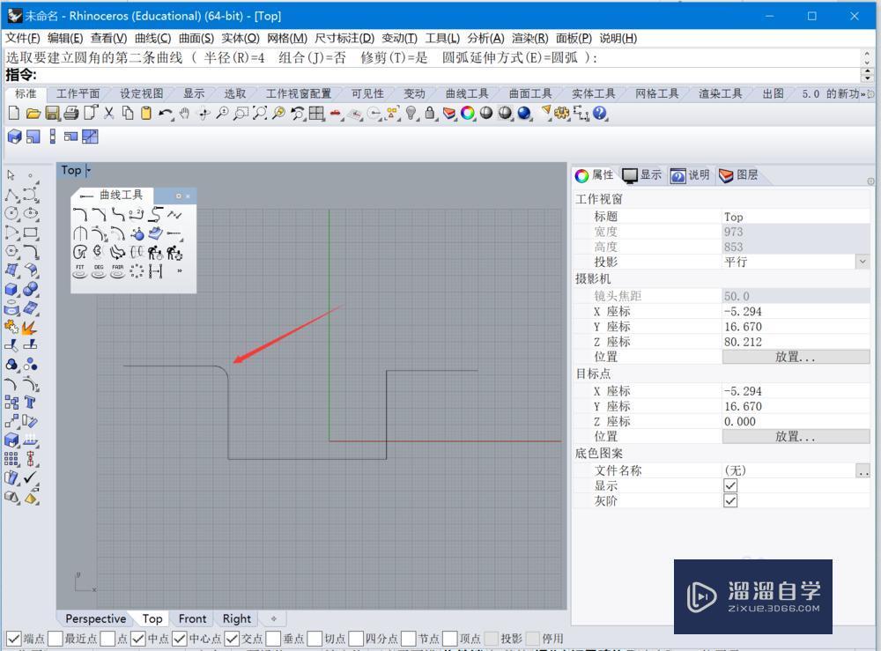Click the chamfer curves icon in 曲线工具 panel

point(99,214)
